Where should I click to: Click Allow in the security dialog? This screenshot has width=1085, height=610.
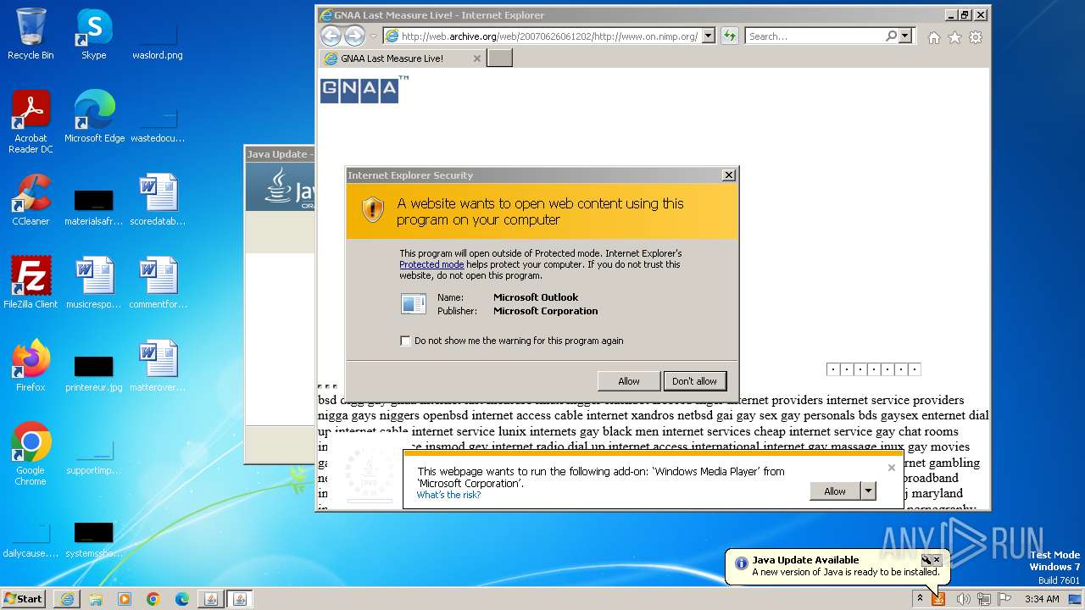tap(629, 381)
